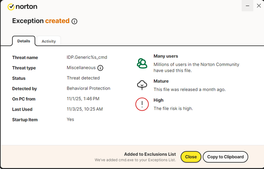Viewport: 264px width, 169px height.
Task: Click the Threat detected status text
Action: [83, 78]
